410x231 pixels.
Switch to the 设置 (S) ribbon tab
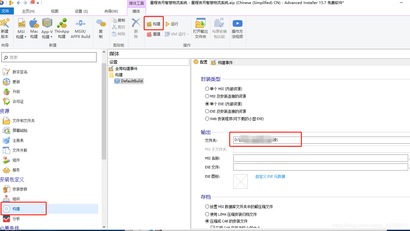coord(81,11)
